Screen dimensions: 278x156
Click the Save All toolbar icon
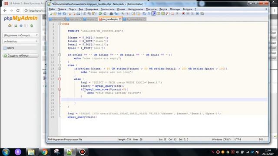coord(64,13)
